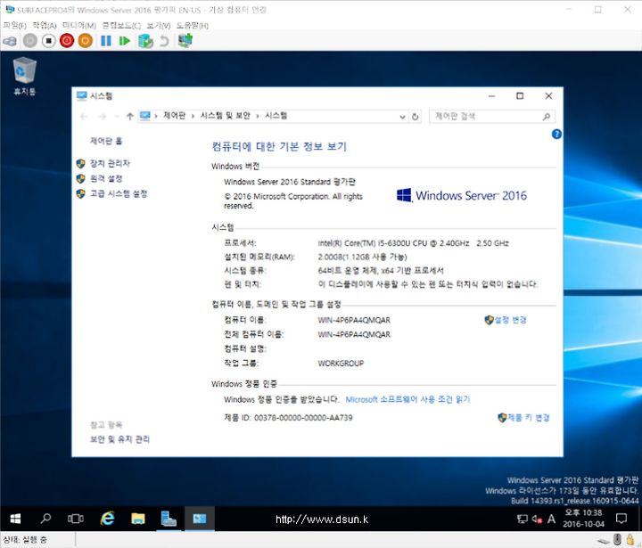The width and height of the screenshot is (642, 548).
Task: Click 제품 키 변경 link
Action: click(x=528, y=418)
